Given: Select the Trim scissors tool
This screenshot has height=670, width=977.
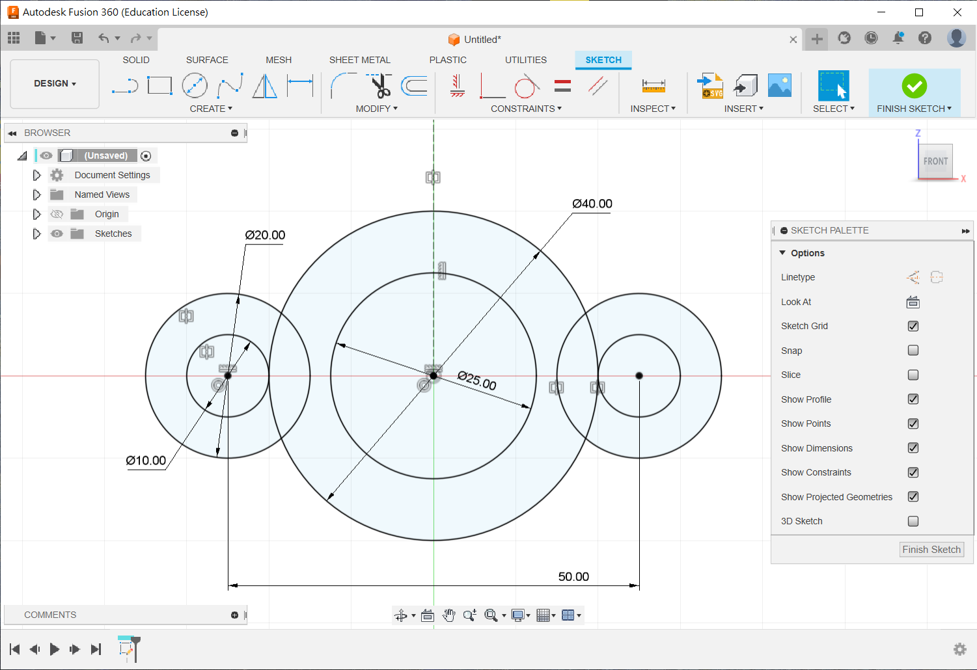Looking at the screenshot, I should 379,86.
